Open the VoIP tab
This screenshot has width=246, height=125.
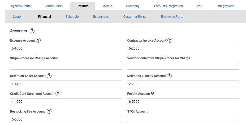pos(200,6)
